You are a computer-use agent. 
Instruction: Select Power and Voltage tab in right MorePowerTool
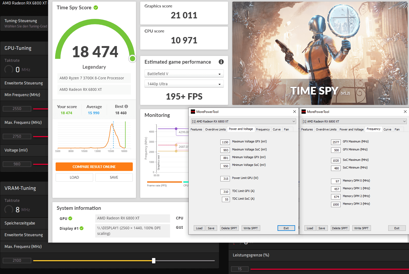click(x=352, y=129)
